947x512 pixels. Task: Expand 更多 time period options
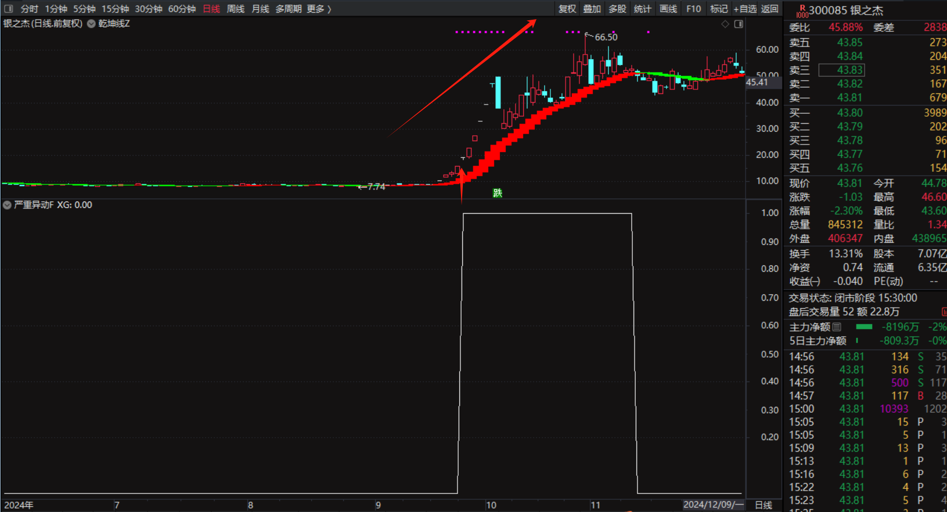(318, 9)
